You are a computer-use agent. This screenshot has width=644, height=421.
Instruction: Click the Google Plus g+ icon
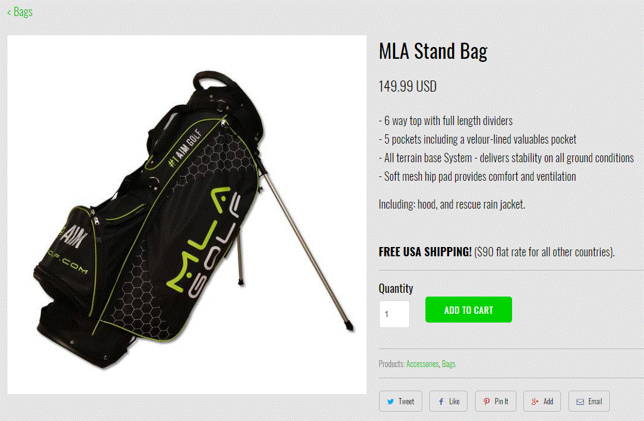click(535, 402)
